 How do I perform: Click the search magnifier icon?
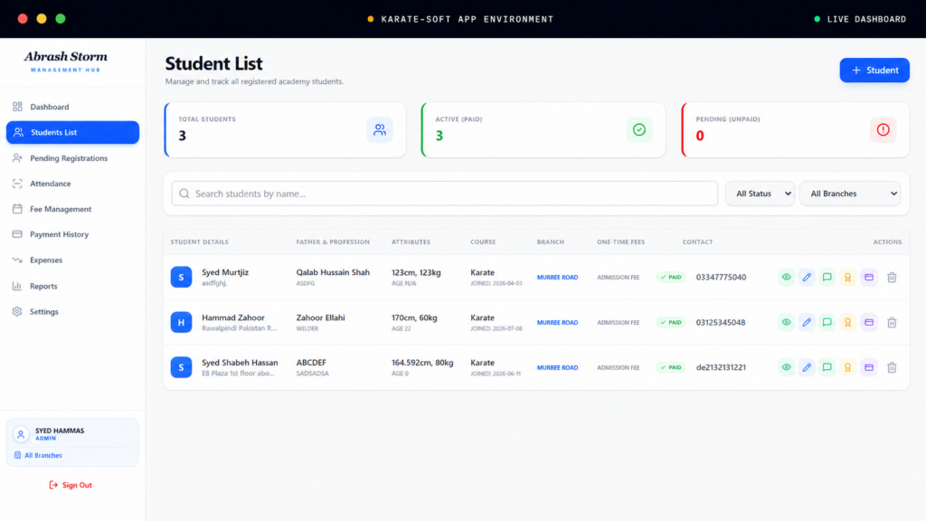184,194
